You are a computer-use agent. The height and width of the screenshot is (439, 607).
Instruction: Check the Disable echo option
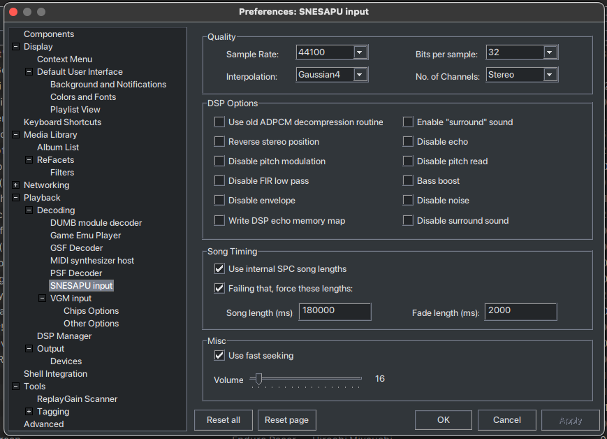point(408,141)
